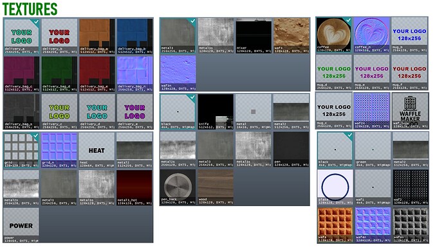This screenshot has height=249, width=444.
Task: Toggle checkmark on the grid texture
Action: tap(35, 136)
